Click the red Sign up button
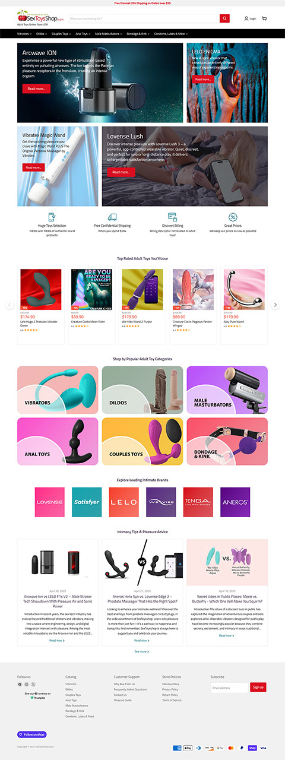Screen dimensions: 285x760 tap(258, 687)
